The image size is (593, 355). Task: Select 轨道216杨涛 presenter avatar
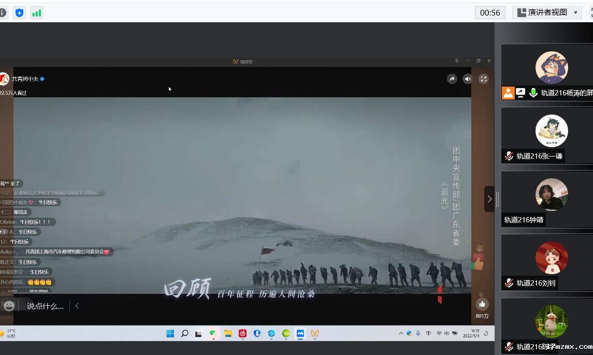point(552,67)
